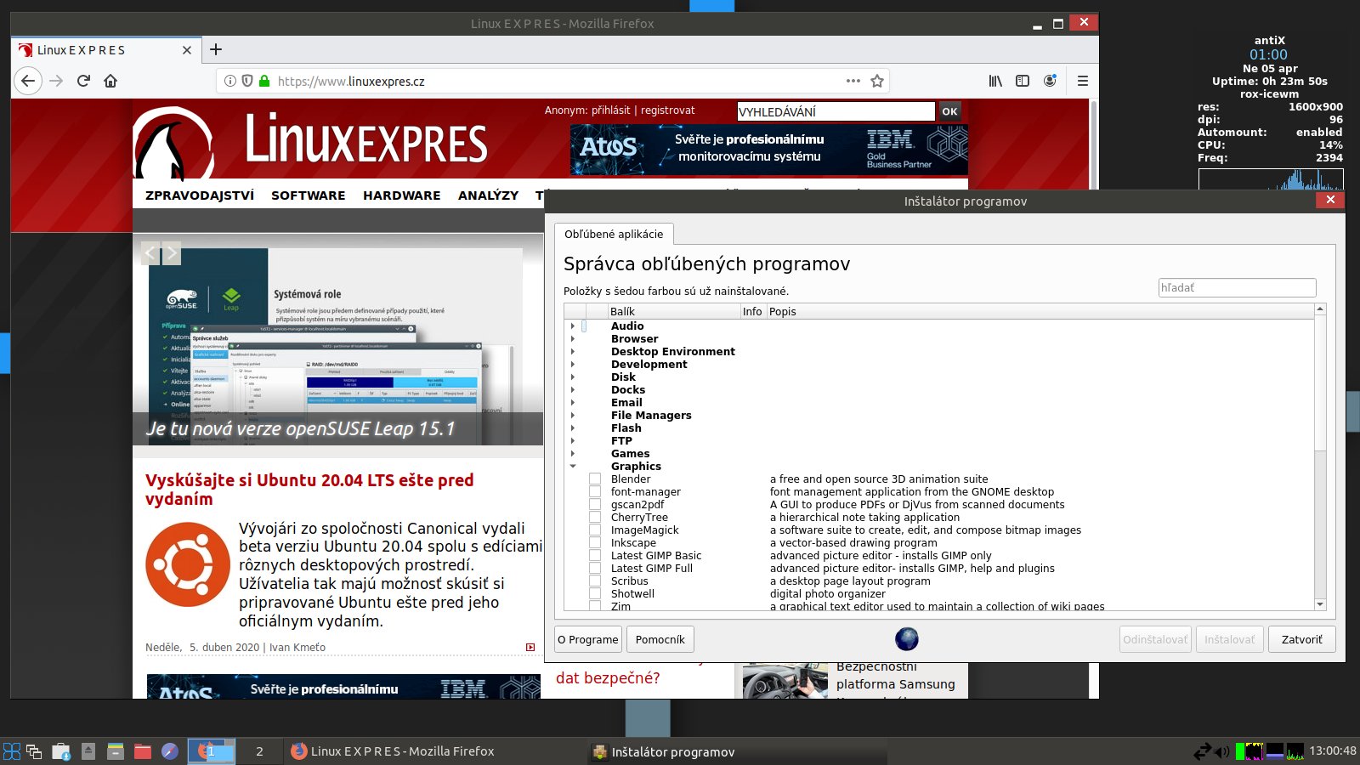This screenshot has width=1360, height=765.
Task: Click the Pomocník help button
Action: click(x=660, y=639)
